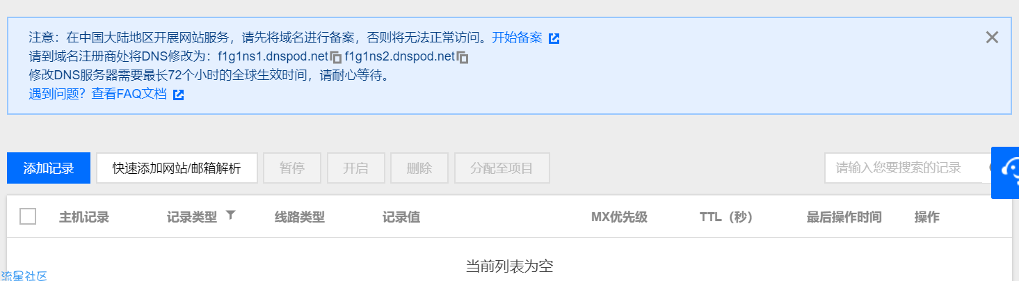Viewport: 1019px width, 281px height.
Task: Click the 开启 button
Action: (x=355, y=168)
